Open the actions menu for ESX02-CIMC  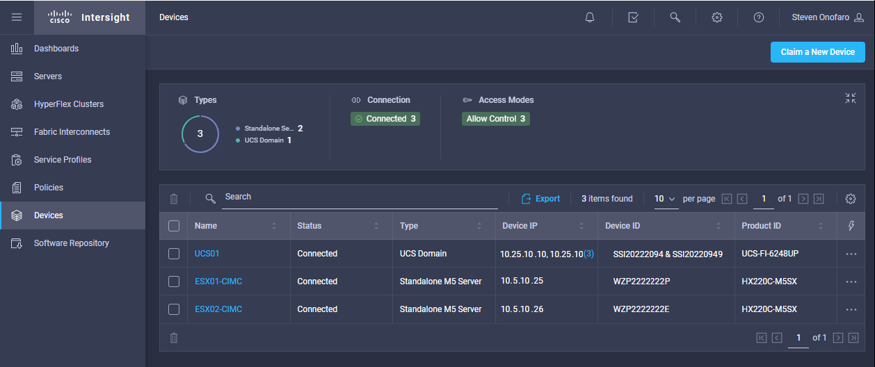coord(851,309)
